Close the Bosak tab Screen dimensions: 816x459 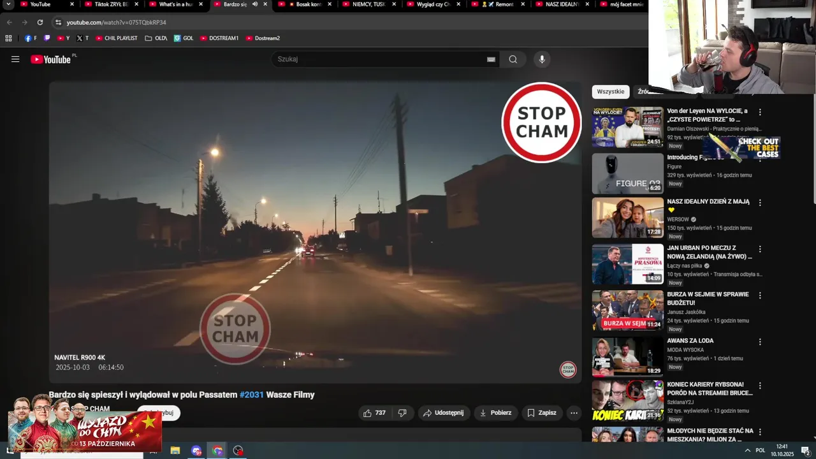(x=330, y=4)
